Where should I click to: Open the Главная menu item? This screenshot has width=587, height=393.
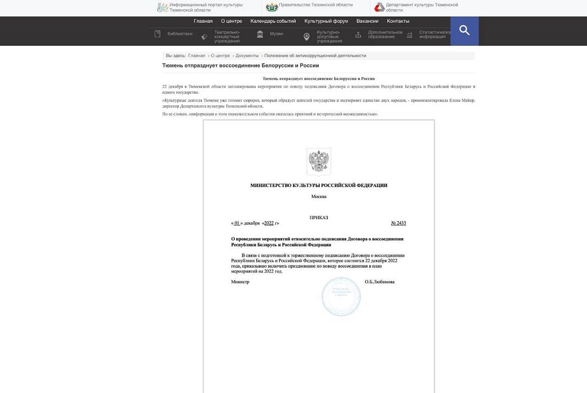pyautogui.click(x=203, y=21)
